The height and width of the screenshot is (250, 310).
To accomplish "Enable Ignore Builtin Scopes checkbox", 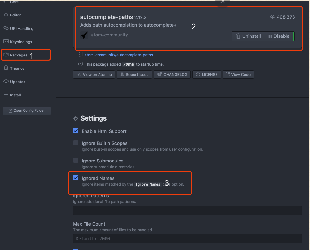I will coord(76,143).
